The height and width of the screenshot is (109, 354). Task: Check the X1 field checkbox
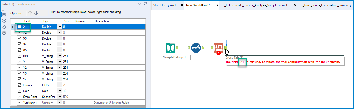(19, 27)
